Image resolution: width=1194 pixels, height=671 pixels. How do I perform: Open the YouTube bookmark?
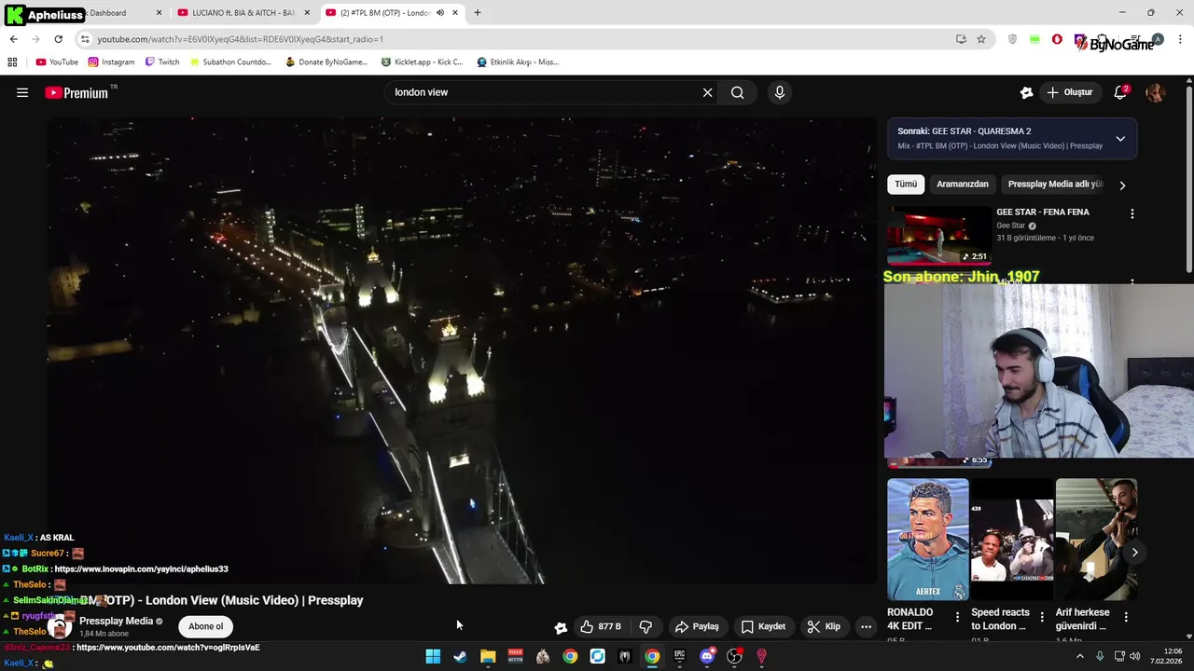(x=57, y=62)
